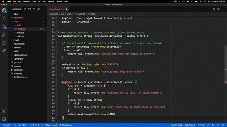Image resolution: width=227 pixels, height=127 pixels.
Task: Open notifications bell in status bar
Action: (x=223, y=125)
